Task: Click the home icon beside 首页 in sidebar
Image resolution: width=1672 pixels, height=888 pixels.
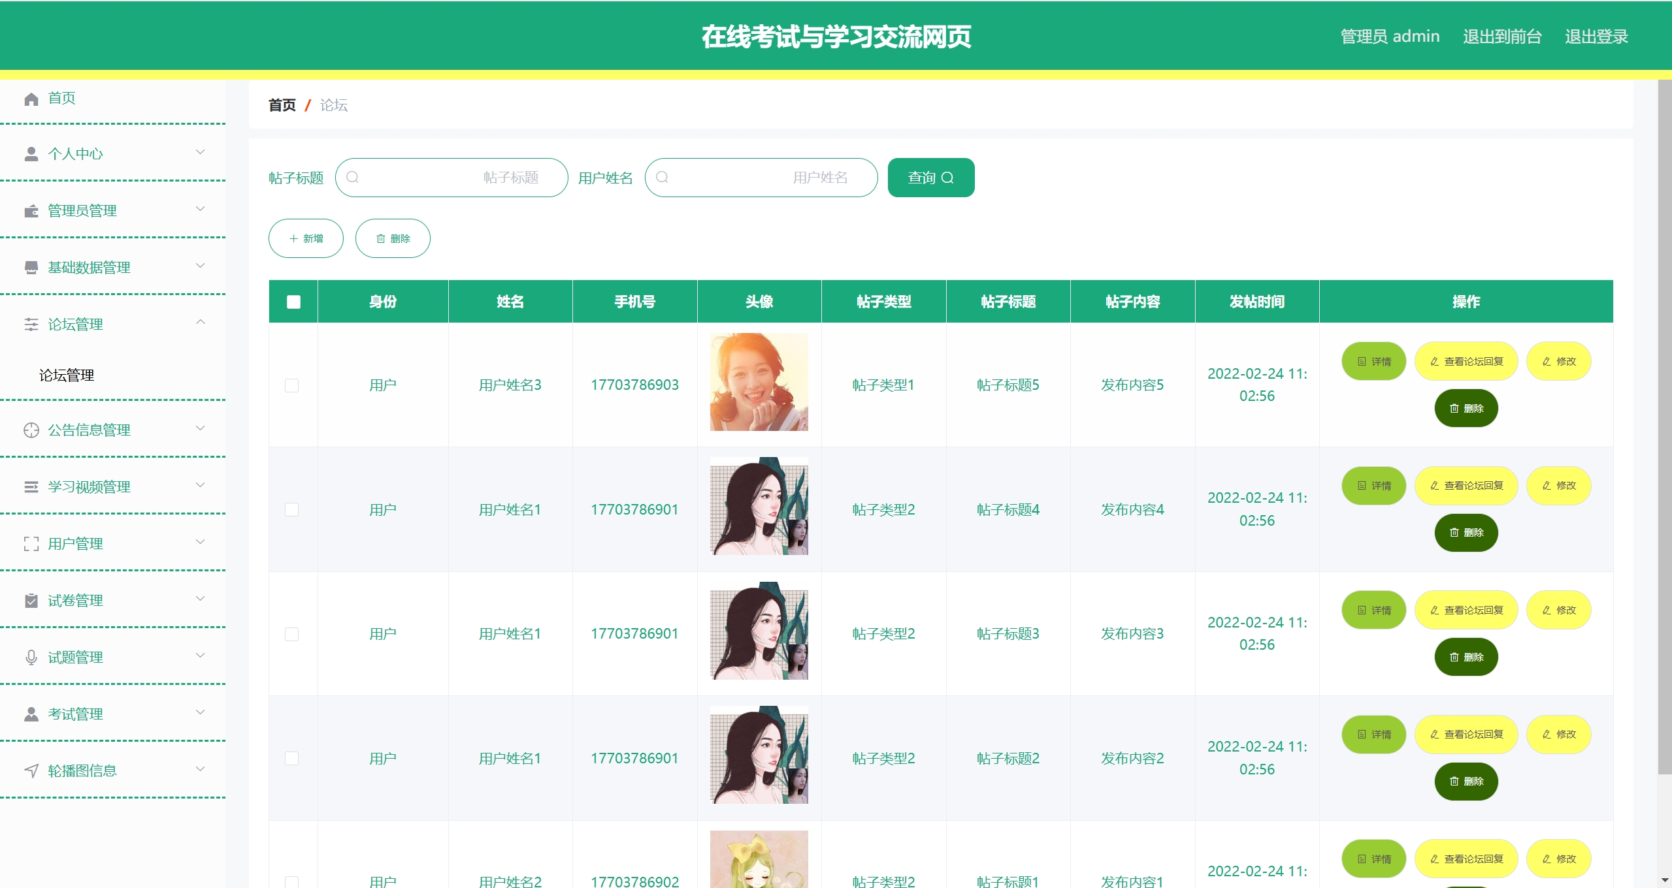Action: point(31,99)
